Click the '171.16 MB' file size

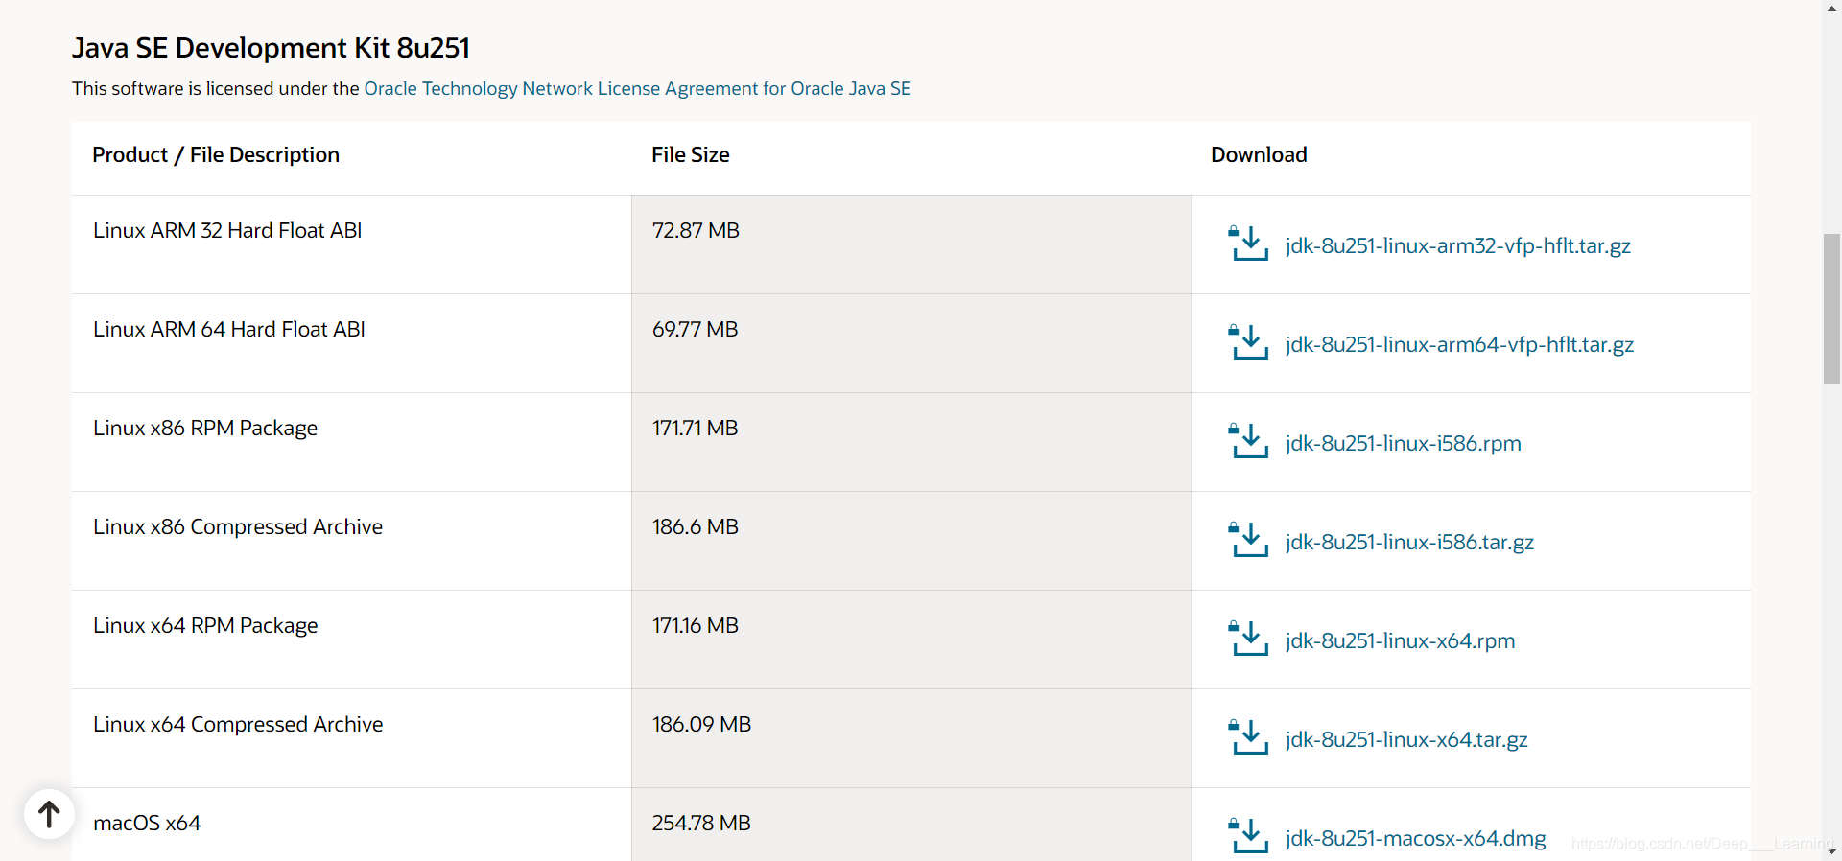[x=696, y=625]
